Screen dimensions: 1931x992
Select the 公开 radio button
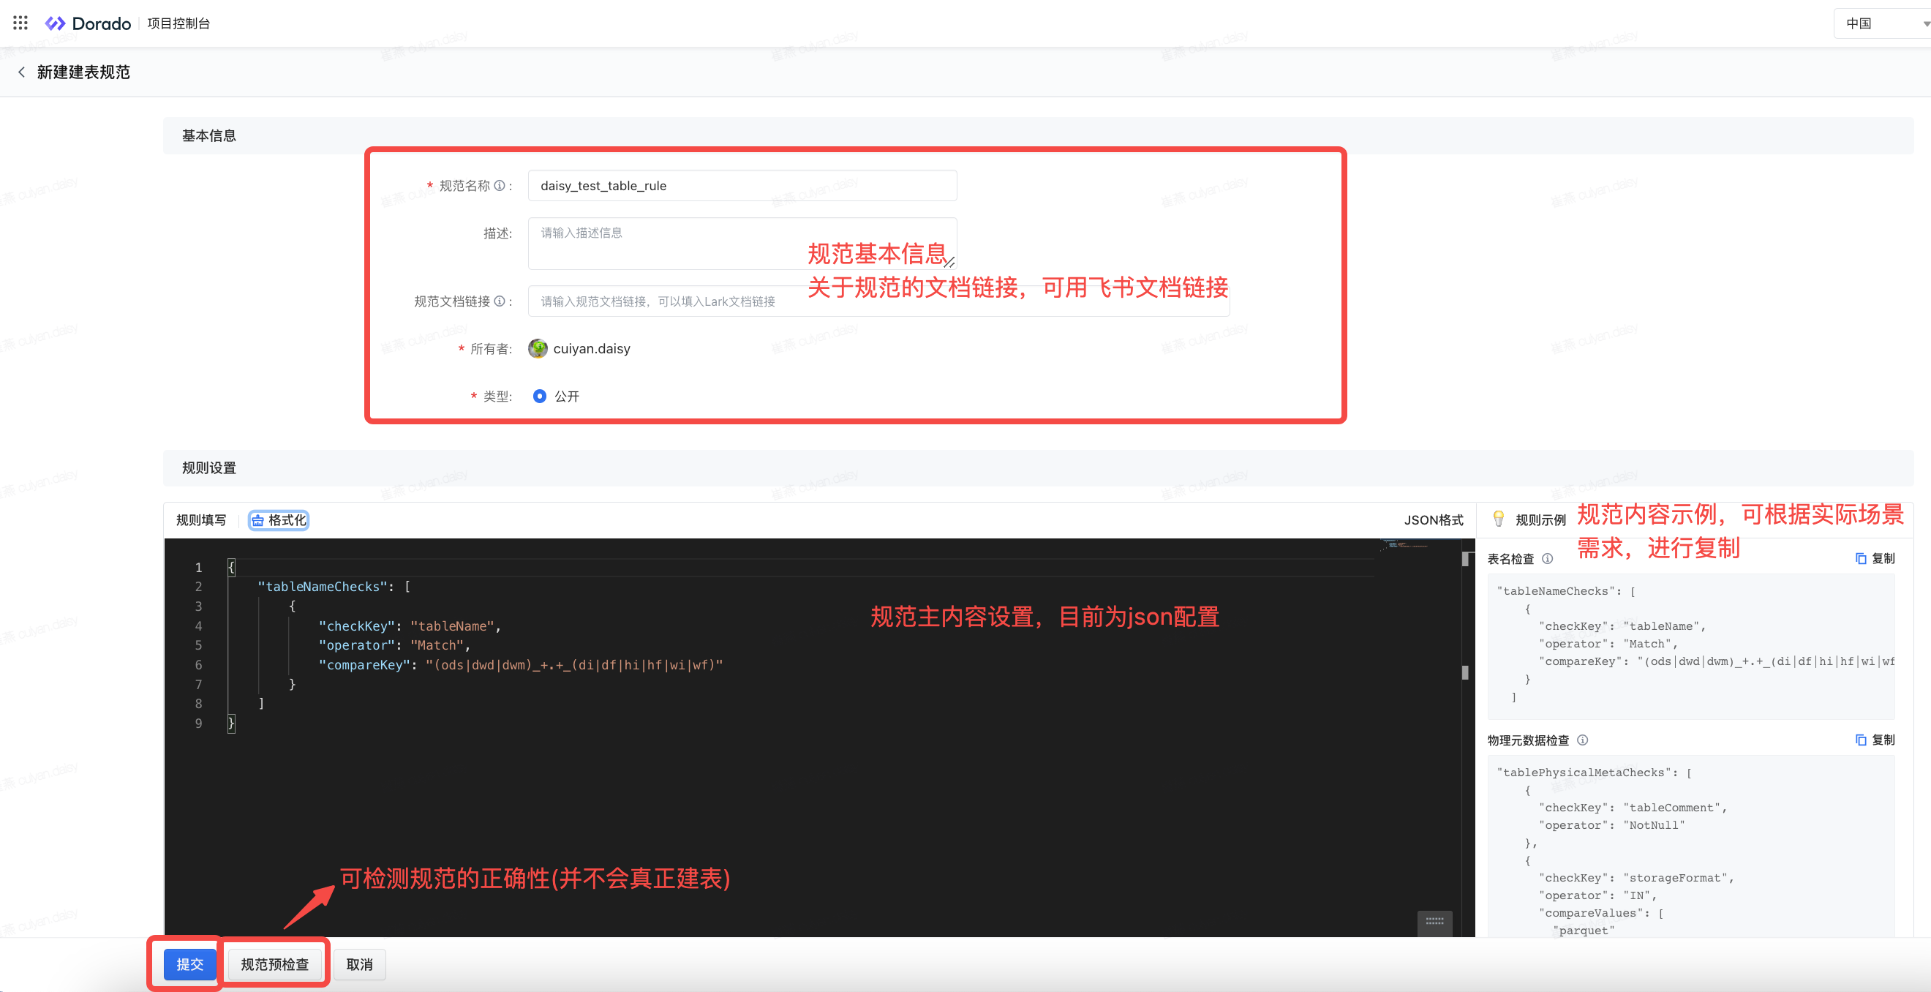coord(539,396)
